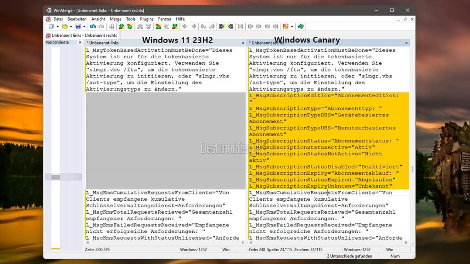Viewport: 470px width, 264px height.
Task: Click the Select Line Difference icon
Action: (x=112, y=26)
